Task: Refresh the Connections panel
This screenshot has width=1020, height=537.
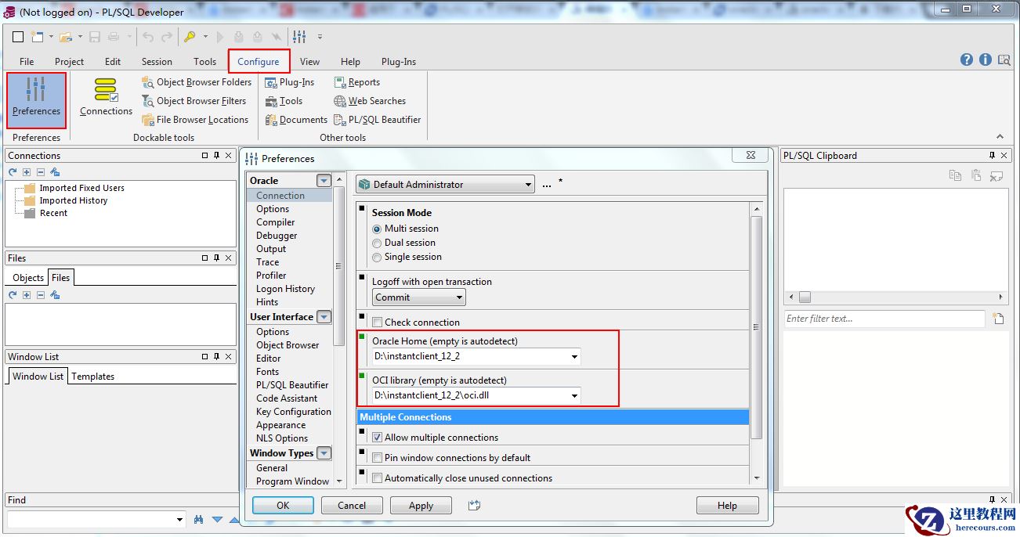Action: 13,172
